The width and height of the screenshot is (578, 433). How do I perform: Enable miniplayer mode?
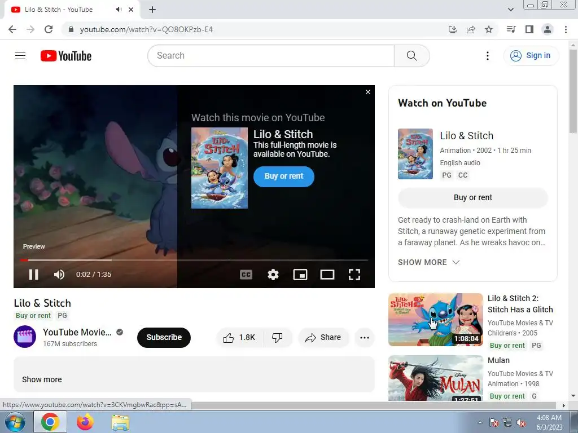[x=300, y=275]
